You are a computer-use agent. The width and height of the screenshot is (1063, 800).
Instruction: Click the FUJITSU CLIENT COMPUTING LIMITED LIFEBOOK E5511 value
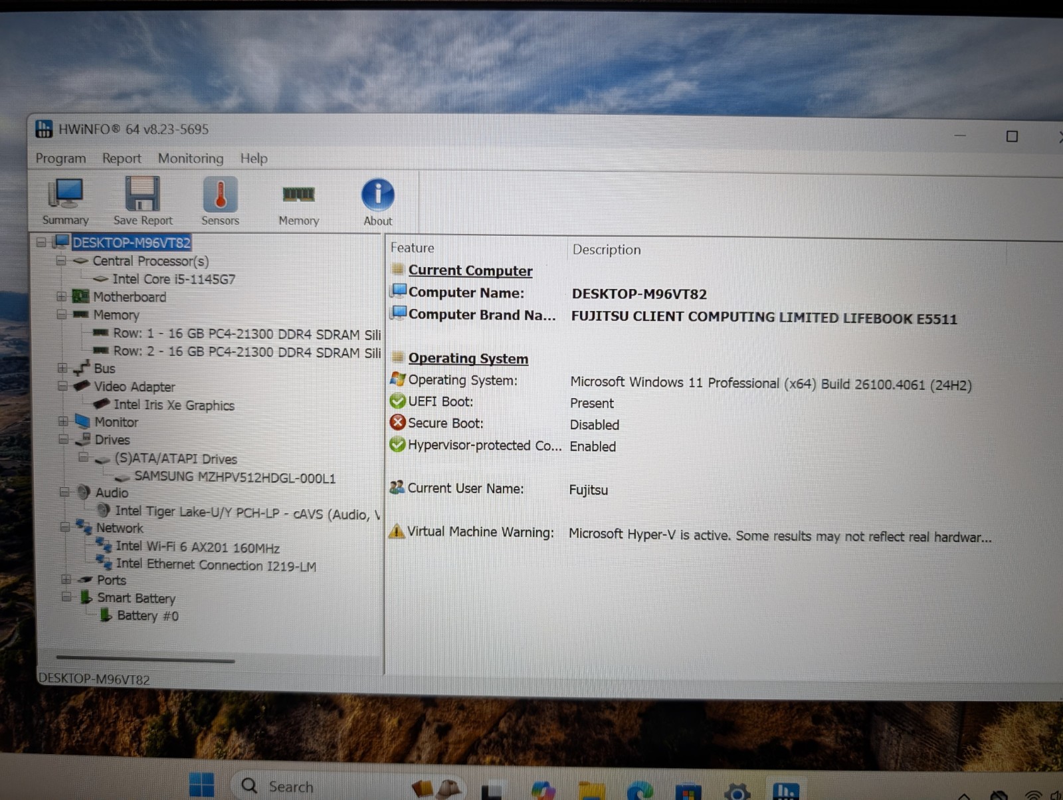[x=764, y=317]
